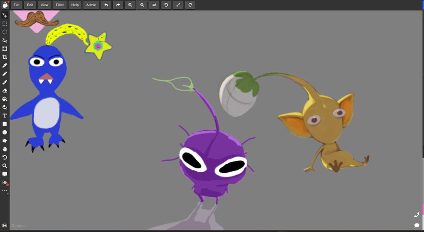The height and width of the screenshot is (232, 424).
Task: Select the Hand pan tool
Action: tap(5, 149)
